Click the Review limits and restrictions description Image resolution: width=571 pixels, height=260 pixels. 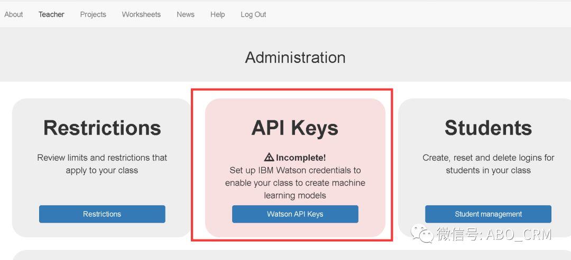[x=102, y=164]
